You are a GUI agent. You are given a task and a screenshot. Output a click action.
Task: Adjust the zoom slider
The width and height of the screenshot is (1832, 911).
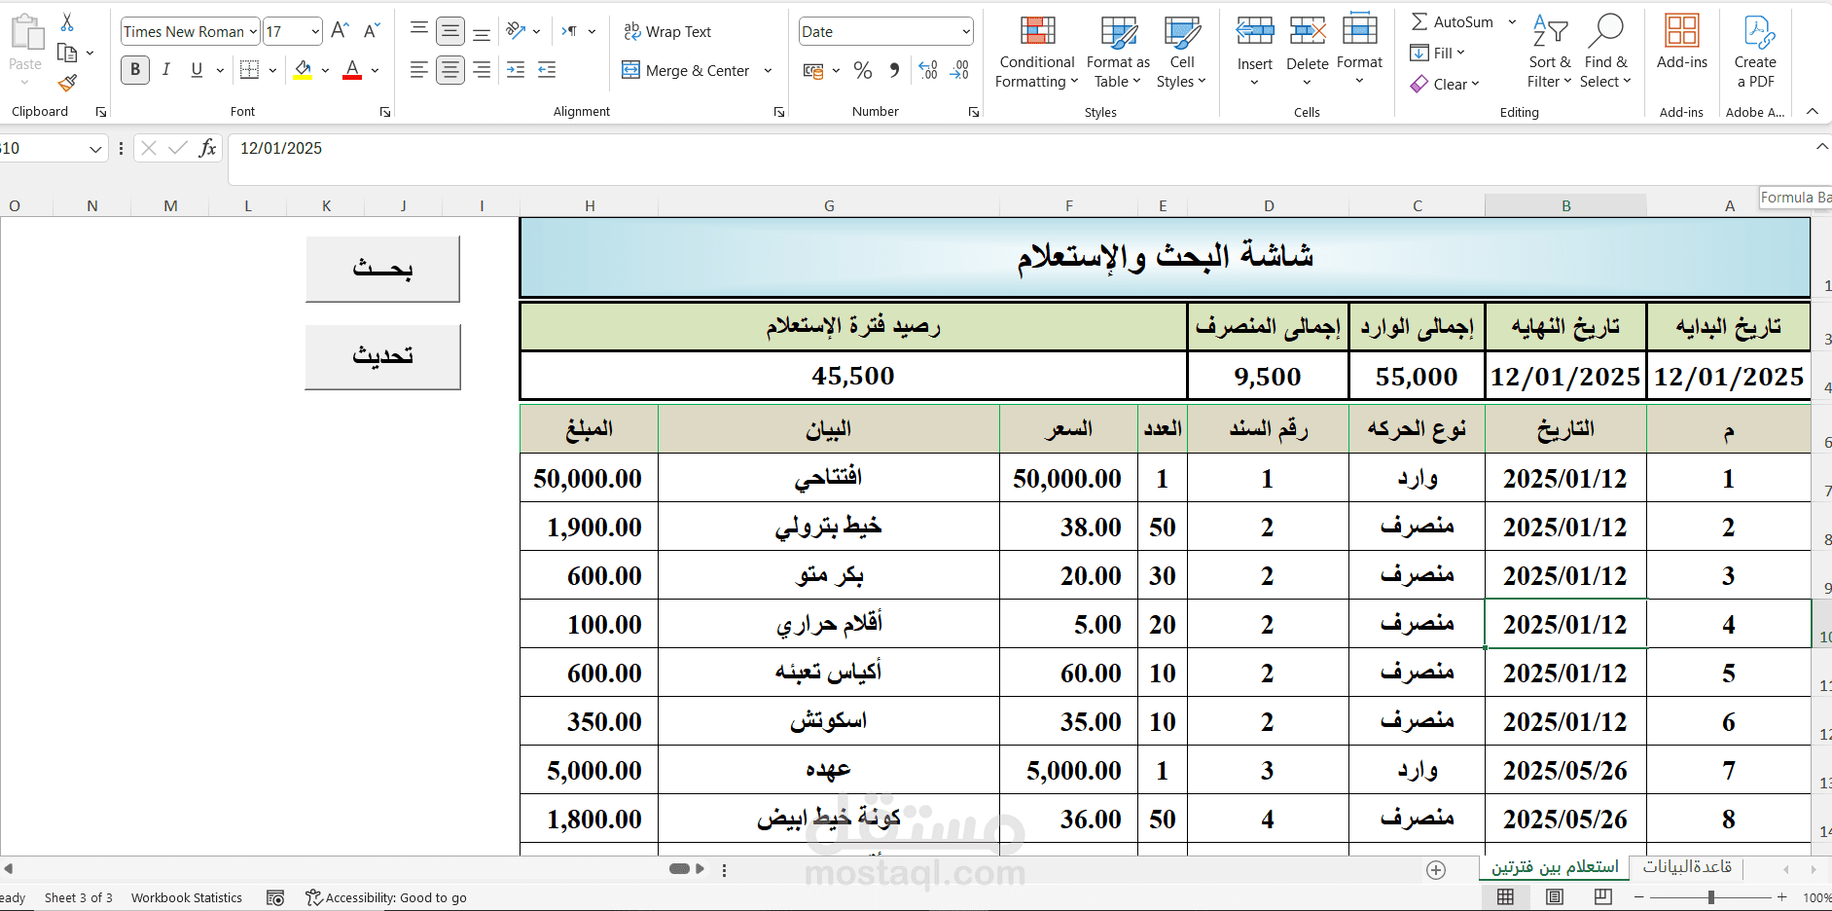point(1711,897)
